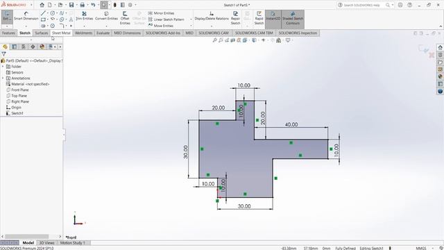Select the Circle sketch tool

coord(53,13)
